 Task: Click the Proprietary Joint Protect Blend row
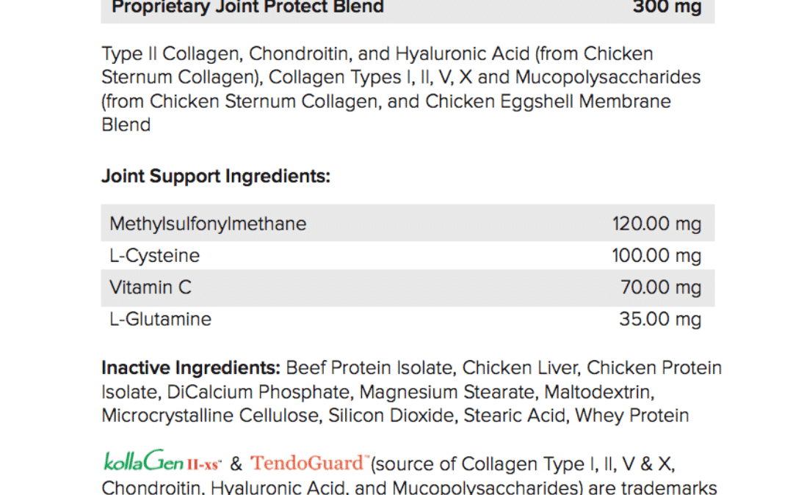(x=408, y=8)
